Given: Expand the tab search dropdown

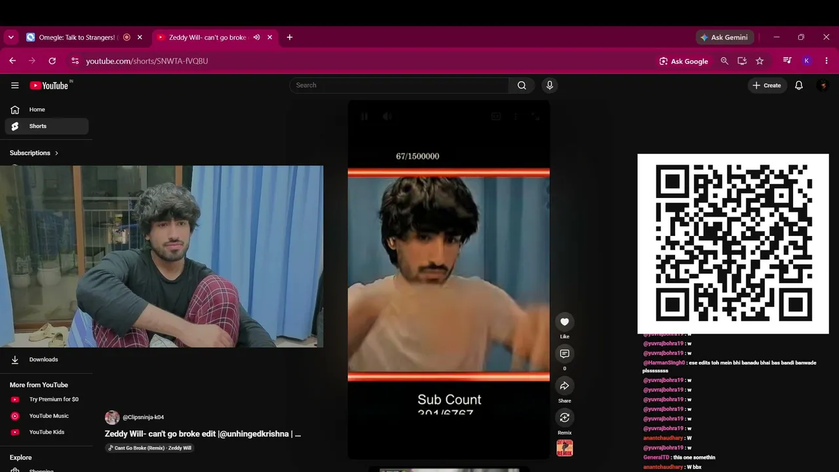Looking at the screenshot, I should [11, 37].
